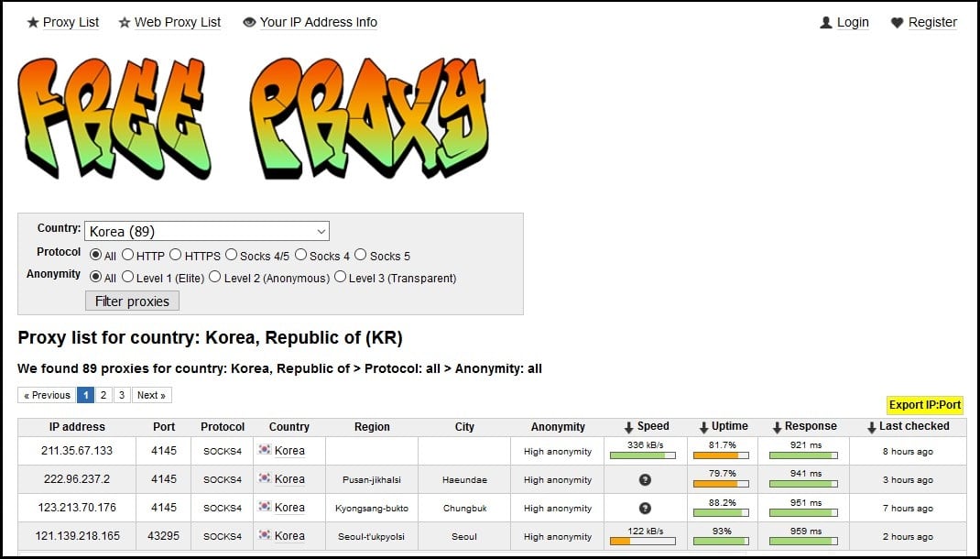Click the 81.7% uptime bar
The height and width of the screenshot is (559, 980).
coord(721,455)
